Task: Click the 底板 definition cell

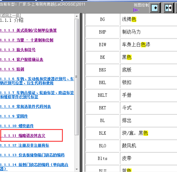Action: coord(148,70)
